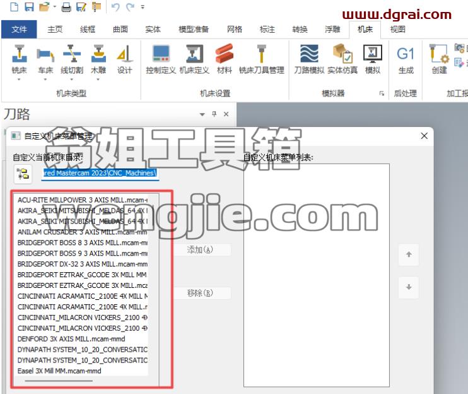The height and width of the screenshot is (394, 468).
Task: Switch to the 主页 tab
Action: [x=55, y=29]
